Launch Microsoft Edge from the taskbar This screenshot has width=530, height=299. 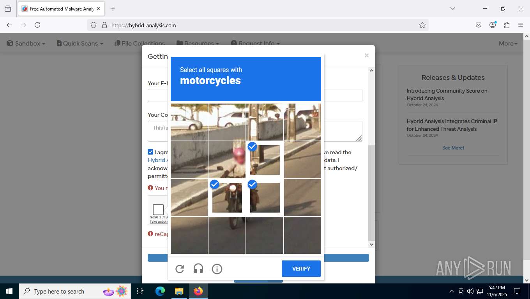coord(160,291)
